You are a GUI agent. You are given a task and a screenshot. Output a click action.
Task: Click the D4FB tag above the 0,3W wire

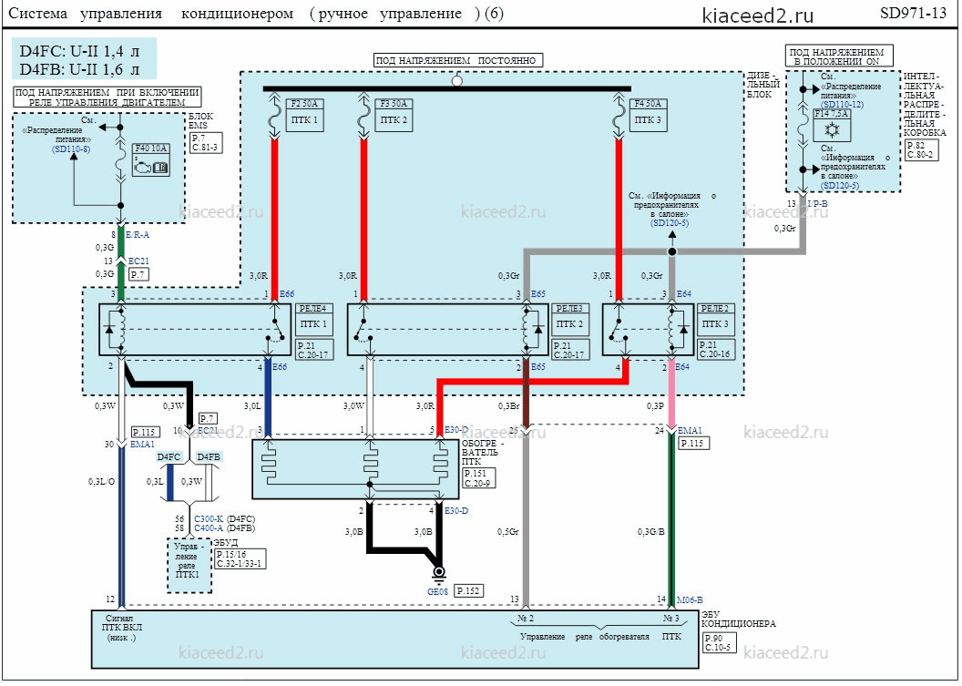(209, 457)
